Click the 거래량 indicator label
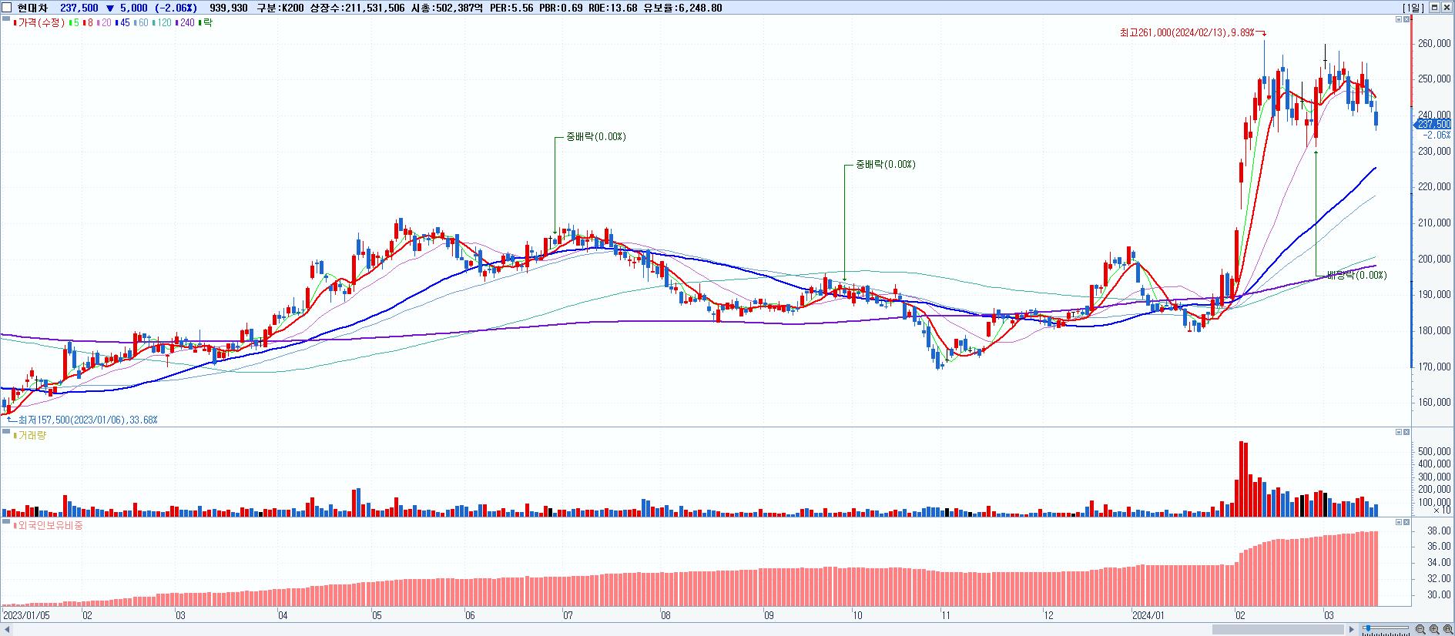 click(32, 436)
